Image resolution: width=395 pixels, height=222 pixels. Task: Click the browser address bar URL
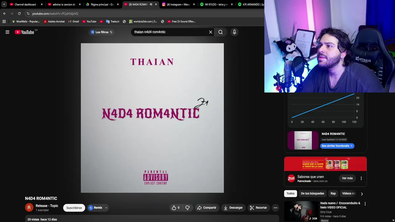point(55,14)
